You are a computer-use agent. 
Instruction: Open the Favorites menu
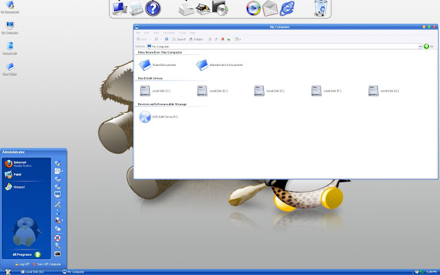[x=169, y=33]
